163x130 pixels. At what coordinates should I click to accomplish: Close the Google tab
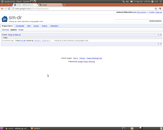(x=61, y=5)
